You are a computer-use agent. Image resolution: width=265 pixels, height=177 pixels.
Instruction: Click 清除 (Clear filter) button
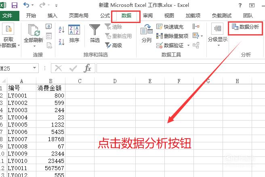114,27
